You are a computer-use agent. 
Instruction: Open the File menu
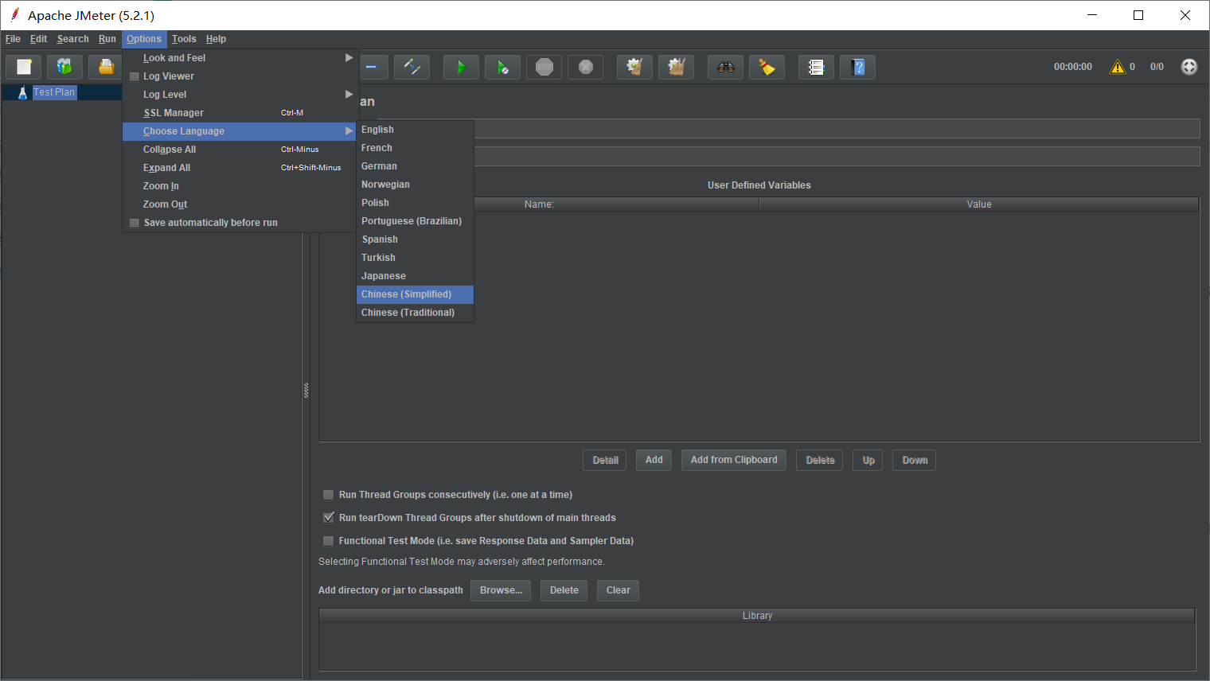(x=13, y=39)
